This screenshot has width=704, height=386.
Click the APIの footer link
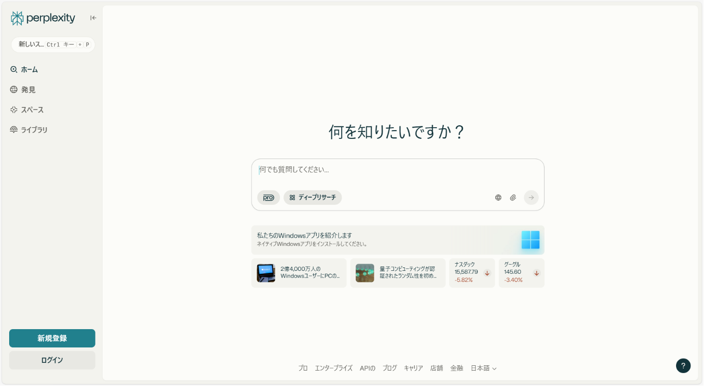tap(367, 368)
